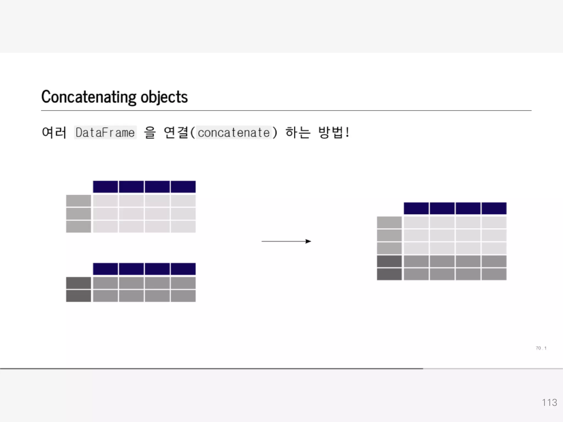563x422 pixels.
Task: Click dark-gray index cell in bottom-left table
Action: pos(78,283)
